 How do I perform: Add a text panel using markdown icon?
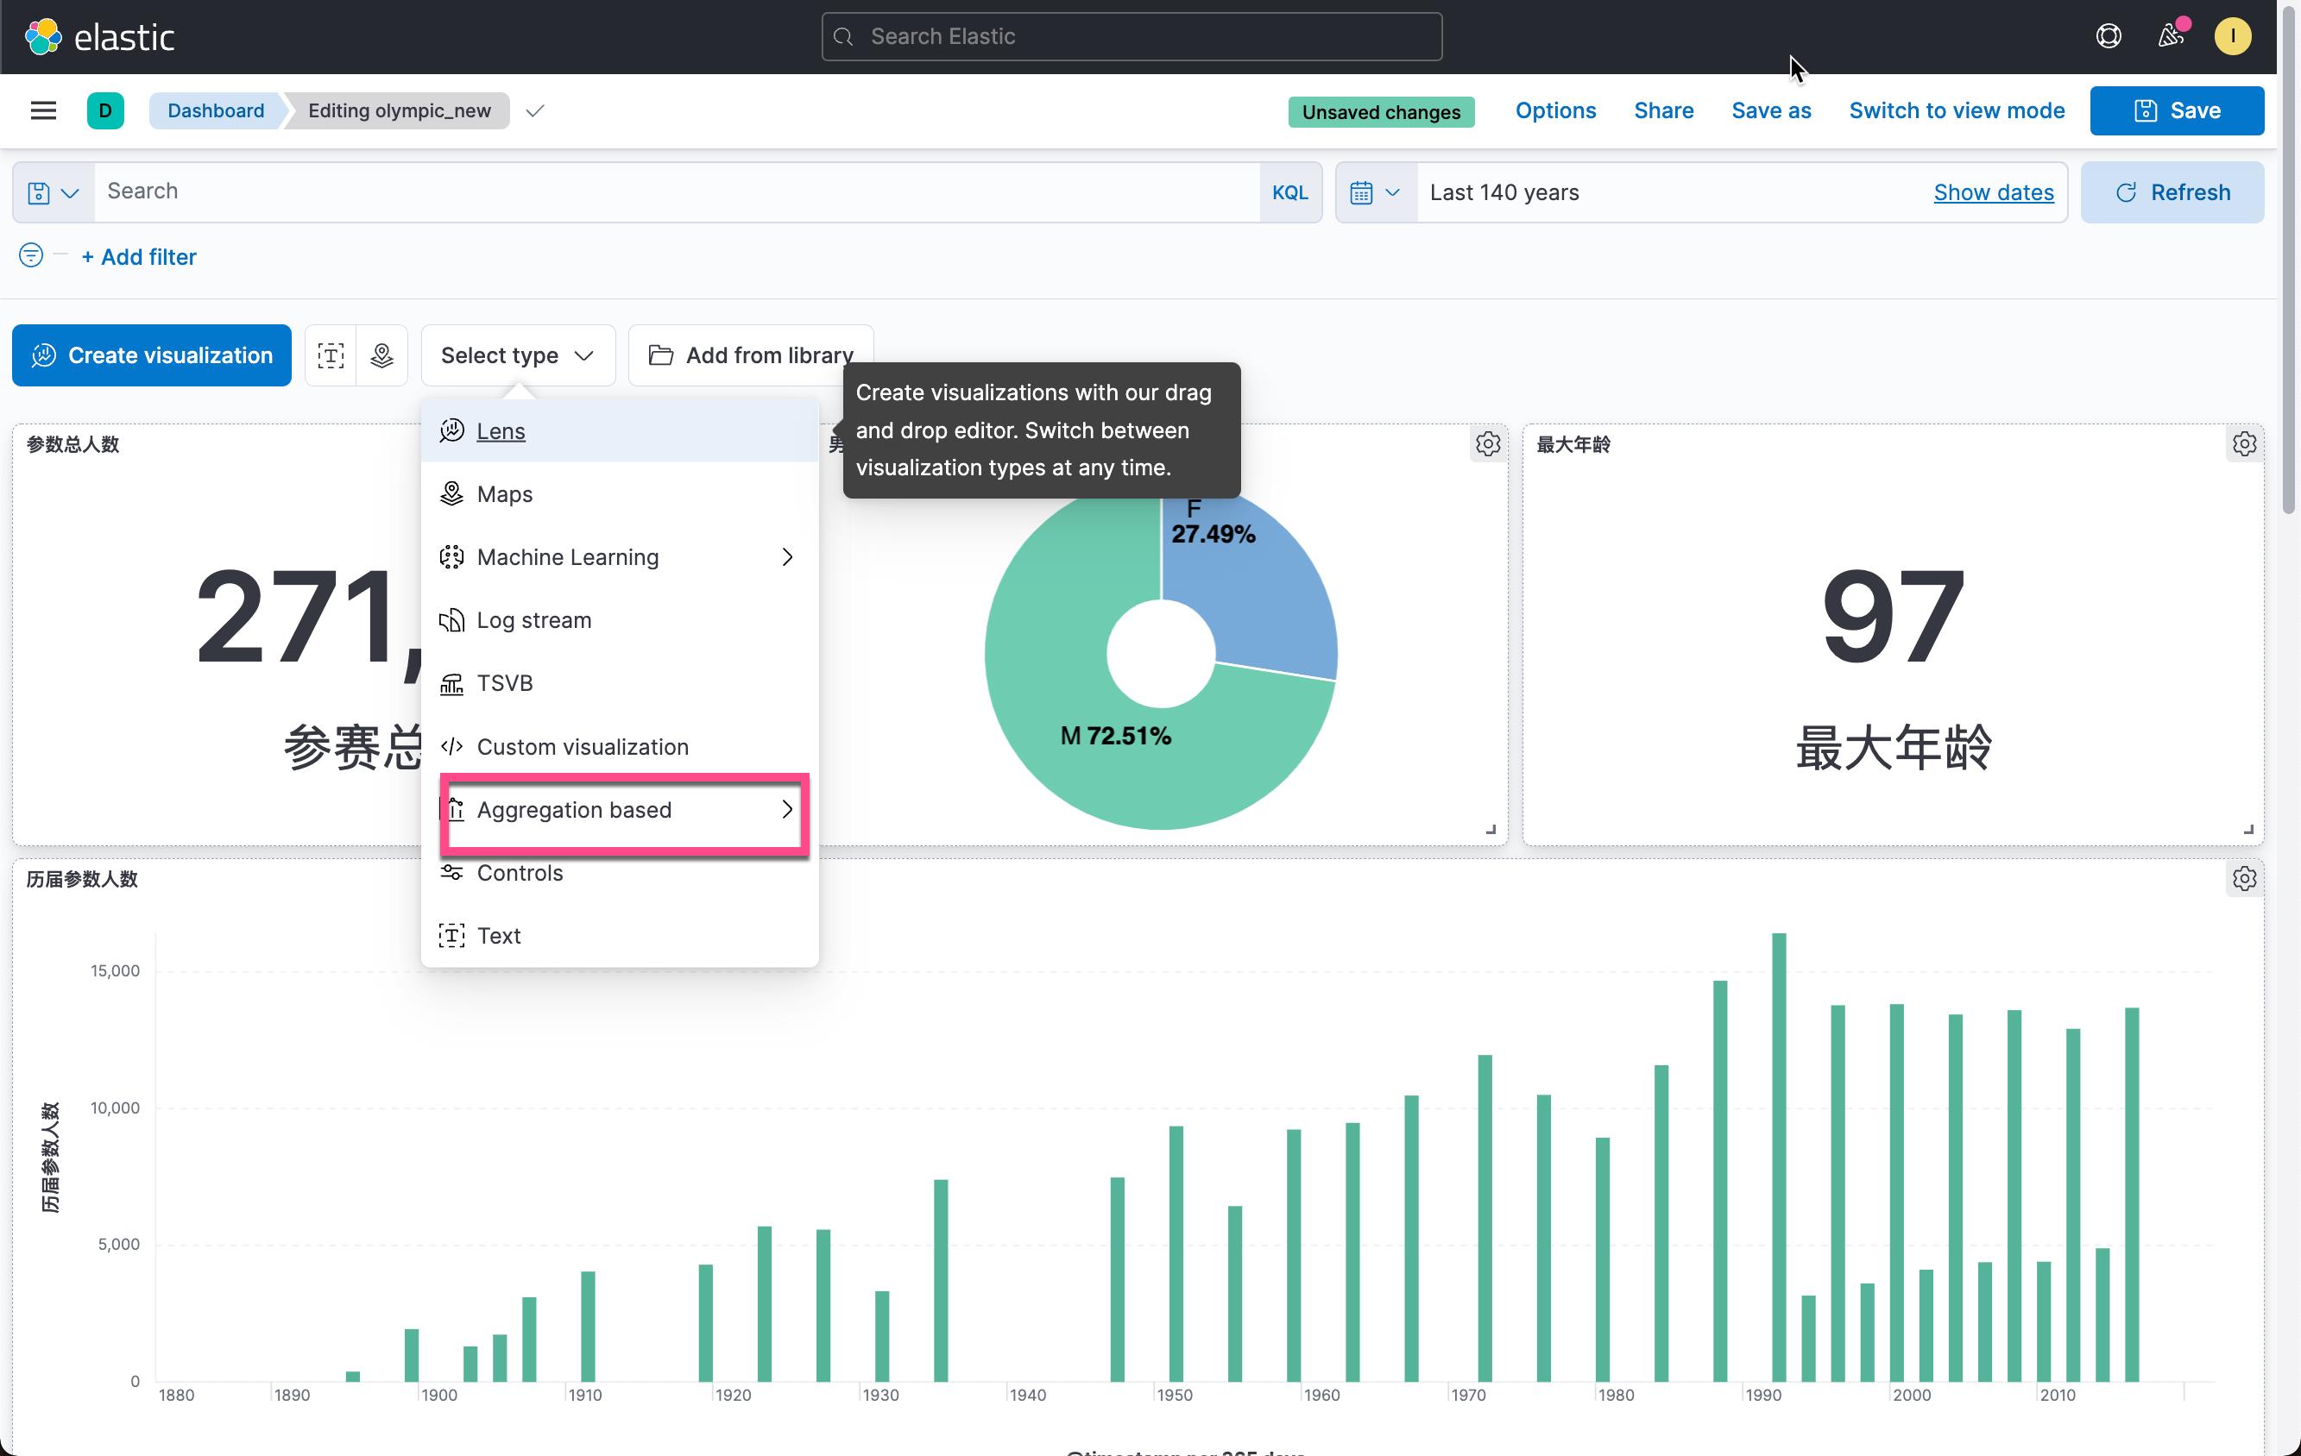coord(331,355)
